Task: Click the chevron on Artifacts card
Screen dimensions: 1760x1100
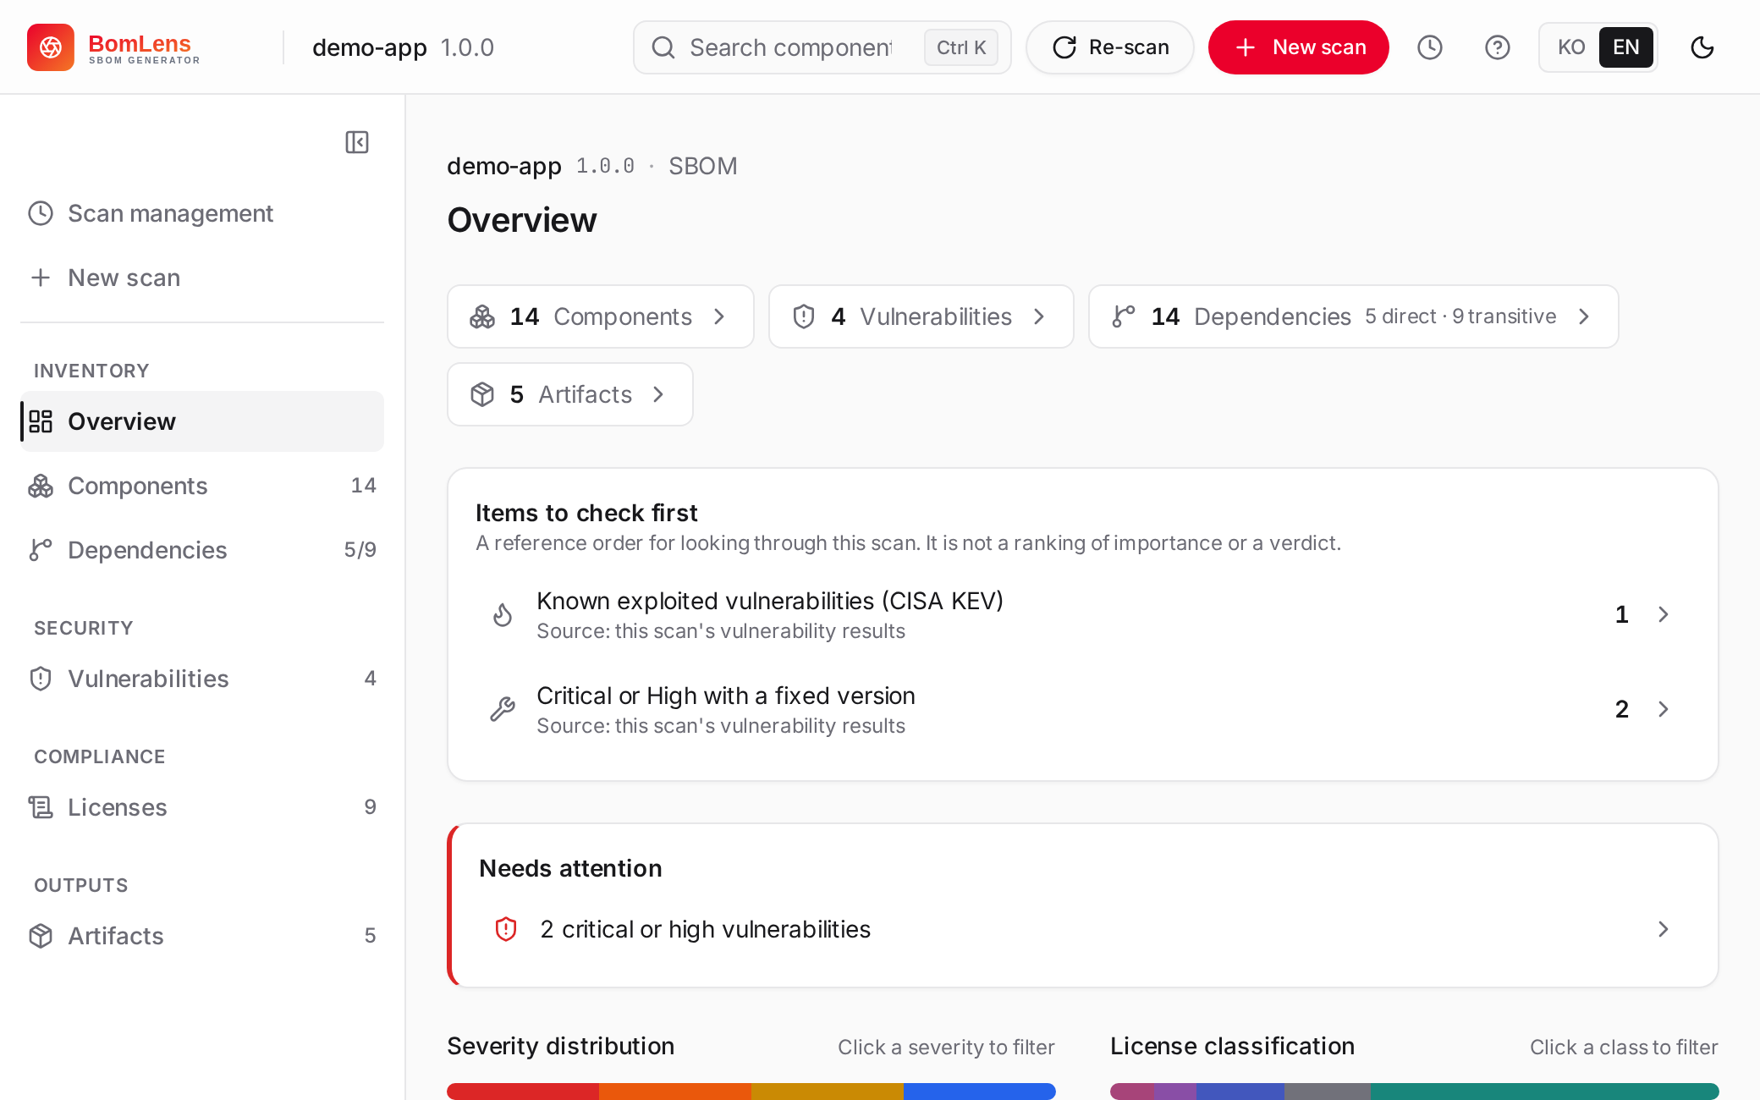Action: 658,394
